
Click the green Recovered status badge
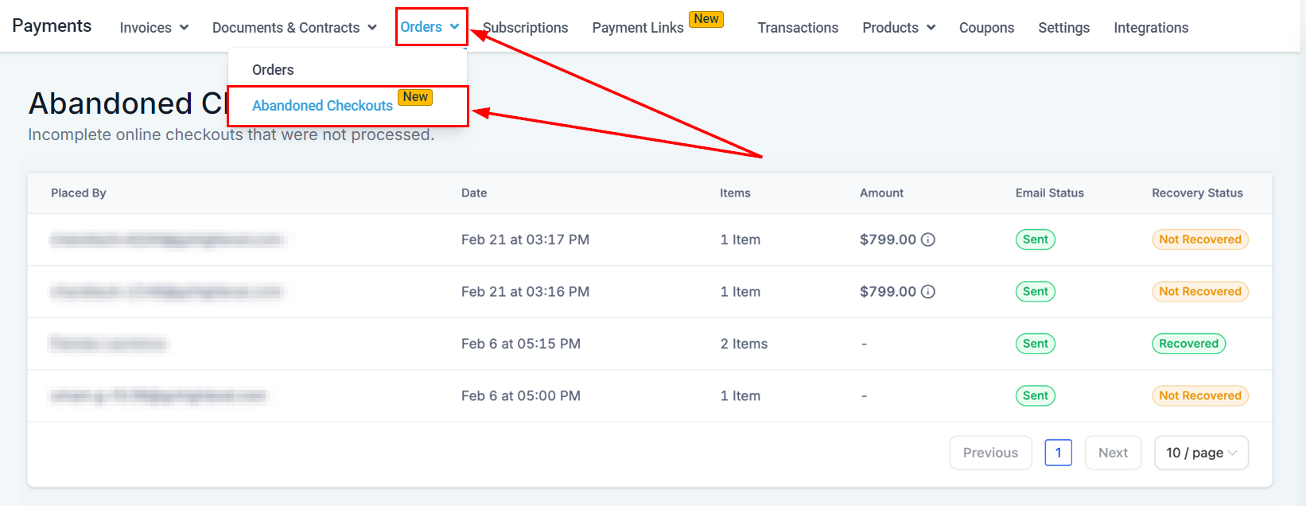pyautogui.click(x=1188, y=344)
